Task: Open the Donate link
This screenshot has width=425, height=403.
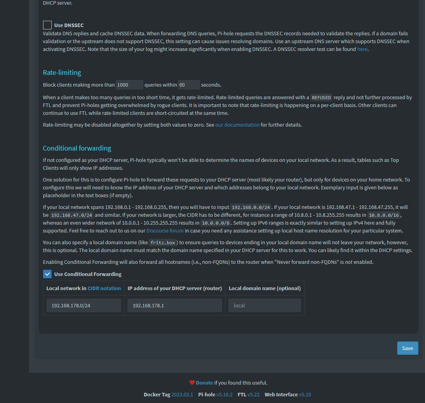Action: 204,383
